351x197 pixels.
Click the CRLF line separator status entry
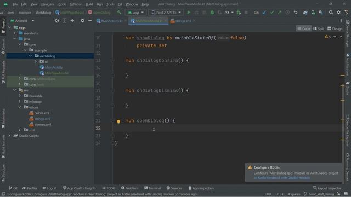click(x=268, y=194)
